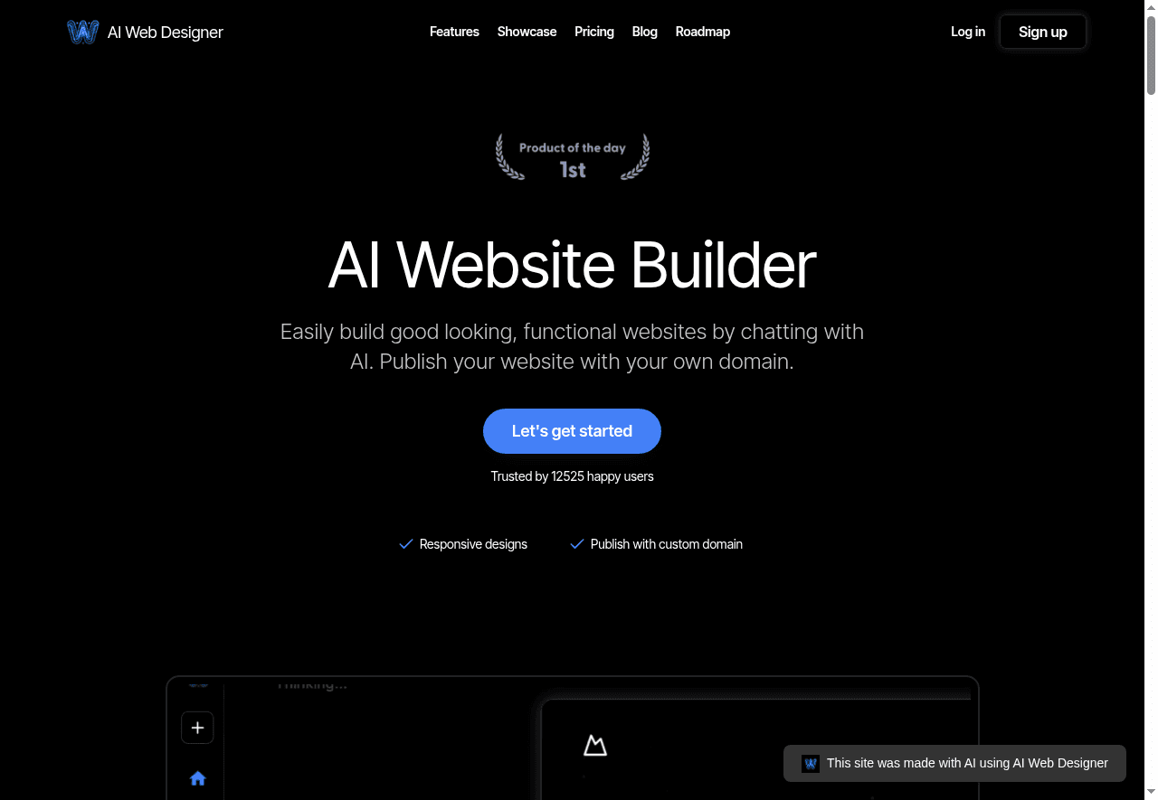Open the Features menu item
1158x800 pixels.
(x=454, y=32)
